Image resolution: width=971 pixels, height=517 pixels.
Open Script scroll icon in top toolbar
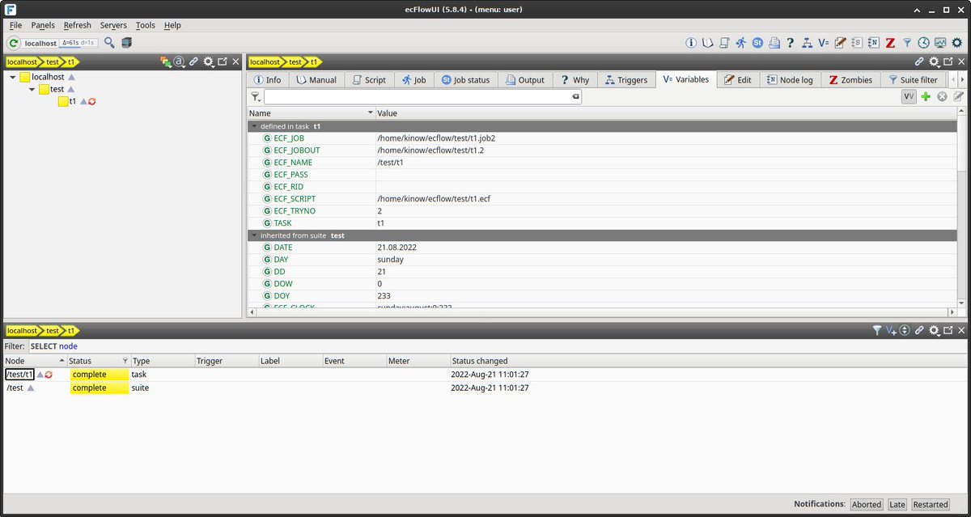(724, 43)
